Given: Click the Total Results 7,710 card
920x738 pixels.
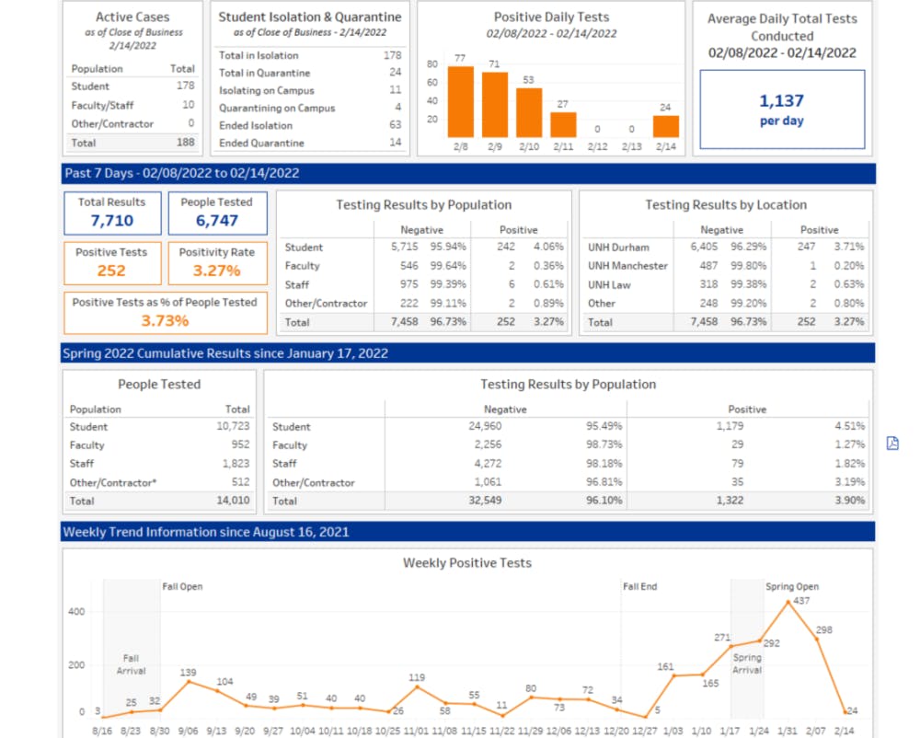Looking at the screenshot, I should pyautogui.click(x=112, y=213).
